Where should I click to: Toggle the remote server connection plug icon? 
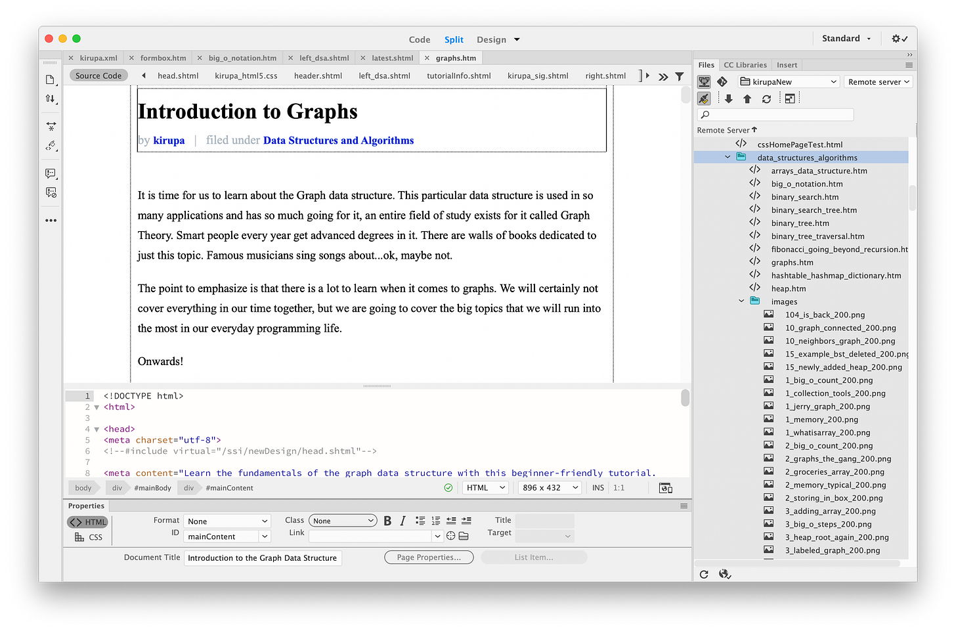(704, 99)
